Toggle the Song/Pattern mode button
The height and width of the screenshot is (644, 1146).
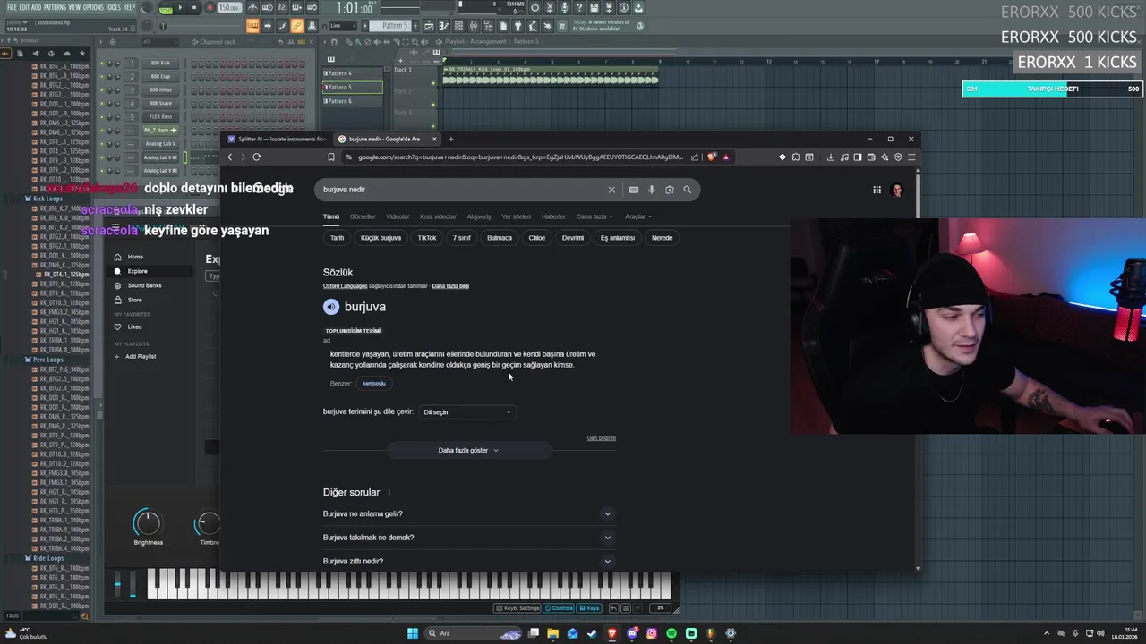coord(166,8)
